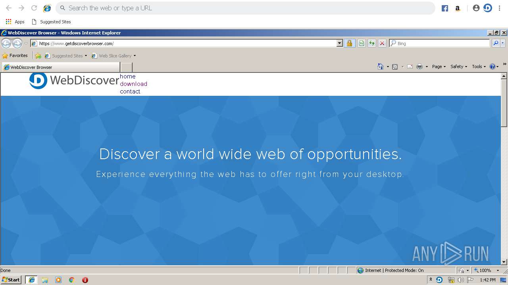Image resolution: width=508 pixels, height=285 pixels.
Task: Click the Print icon
Action: point(419,66)
